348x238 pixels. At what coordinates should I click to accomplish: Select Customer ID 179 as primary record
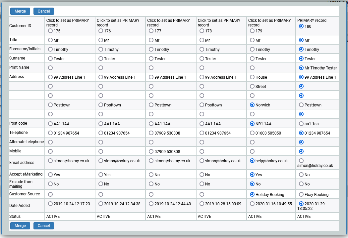coord(252,31)
